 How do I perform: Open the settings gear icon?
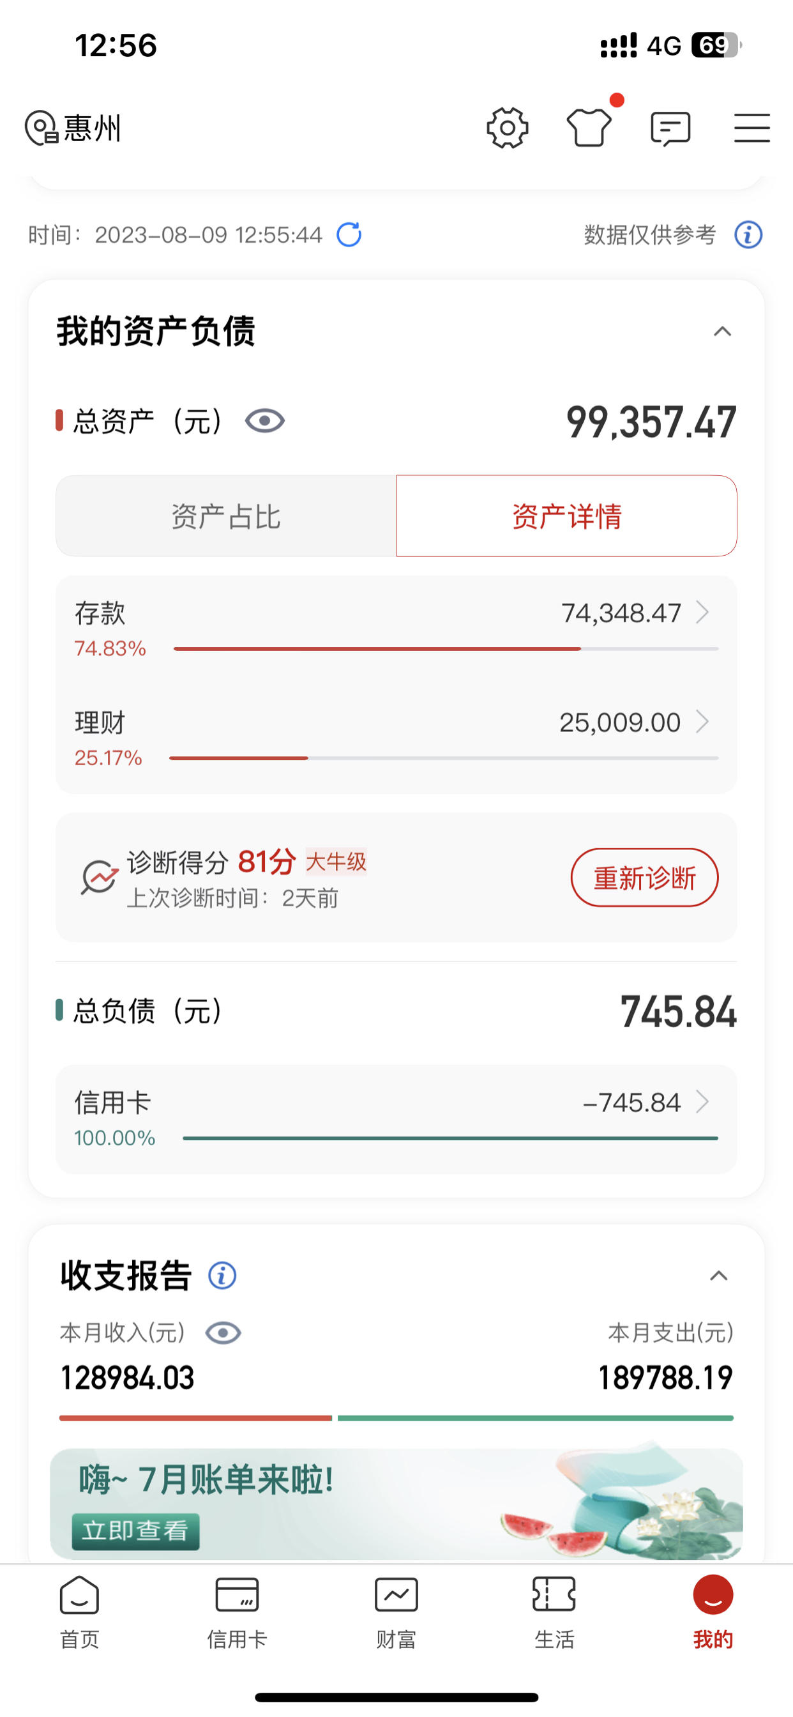point(507,127)
